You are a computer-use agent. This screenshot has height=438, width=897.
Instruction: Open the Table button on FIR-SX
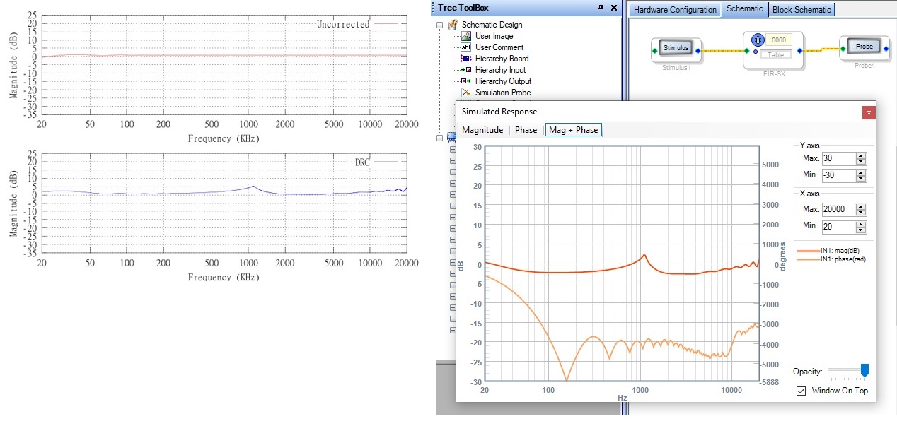click(776, 54)
